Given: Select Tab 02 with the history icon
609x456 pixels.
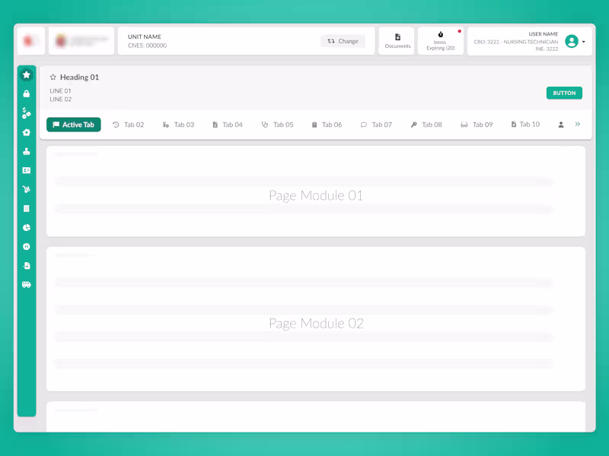Looking at the screenshot, I should pos(128,125).
